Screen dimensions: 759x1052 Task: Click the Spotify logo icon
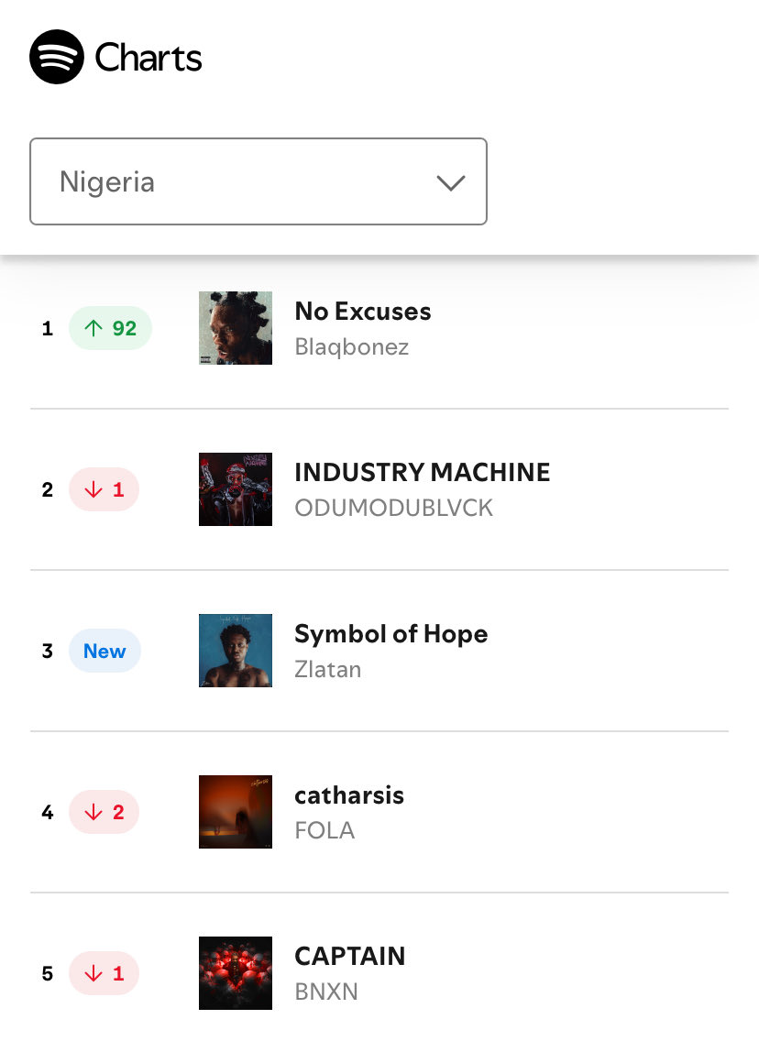pos(57,57)
